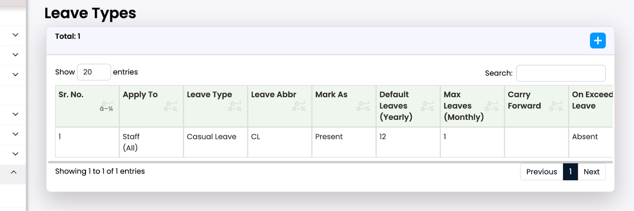Go to Previous page of entries

pos(541,172)
